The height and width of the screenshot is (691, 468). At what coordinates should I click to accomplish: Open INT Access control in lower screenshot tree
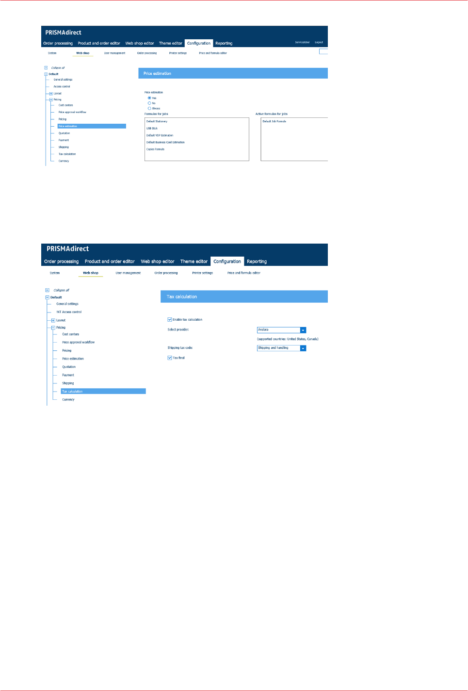tap(69, 312)
